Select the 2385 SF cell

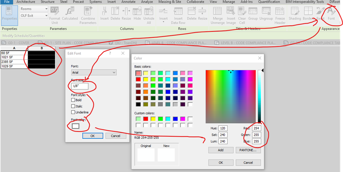pos(14,62)
